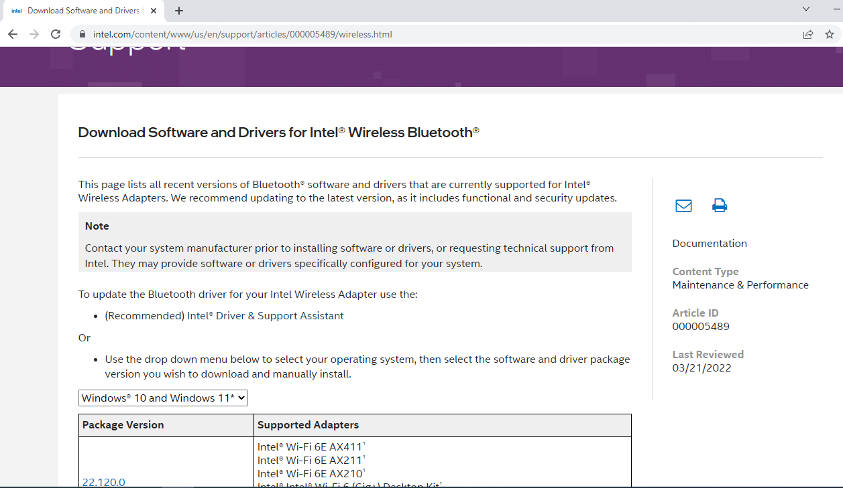Click Article ID number 000005489

(701, 327)
